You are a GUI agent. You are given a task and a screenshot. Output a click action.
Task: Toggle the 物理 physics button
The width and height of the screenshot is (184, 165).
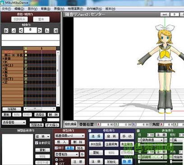pos(127,161)
